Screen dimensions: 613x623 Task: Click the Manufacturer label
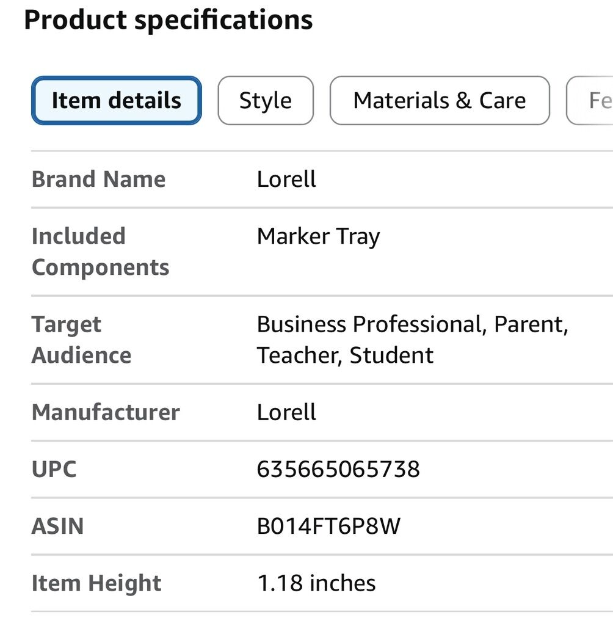click(x=106, y=412)
